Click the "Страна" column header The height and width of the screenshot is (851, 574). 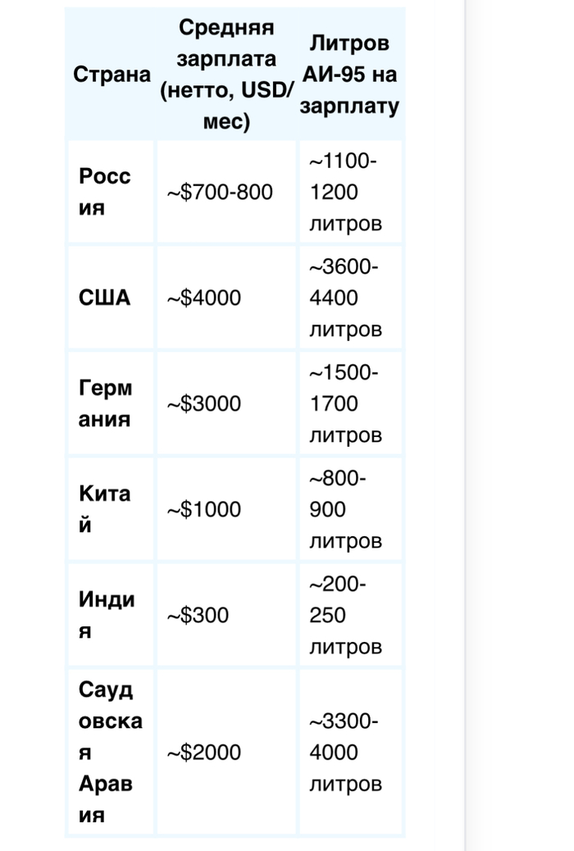coord(112,75)
